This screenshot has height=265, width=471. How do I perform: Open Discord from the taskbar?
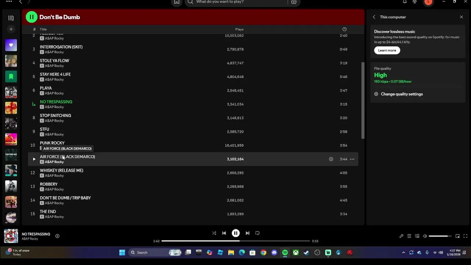[274, 252]
